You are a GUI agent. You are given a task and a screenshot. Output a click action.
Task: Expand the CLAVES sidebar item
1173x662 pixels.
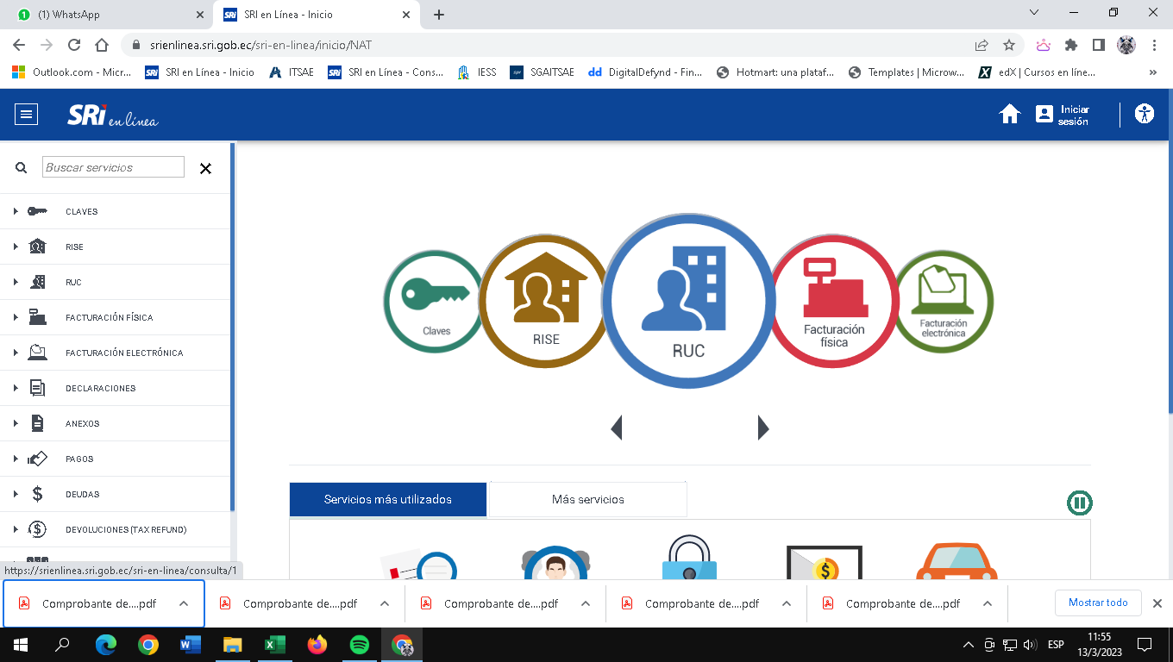(x=81, y=211)
